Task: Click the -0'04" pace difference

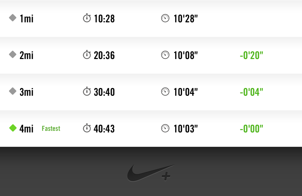Action: pyautogui.click(x=251, y=92)
